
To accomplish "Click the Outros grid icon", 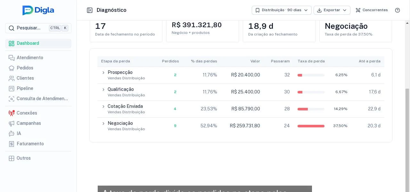I will point(12,158).
